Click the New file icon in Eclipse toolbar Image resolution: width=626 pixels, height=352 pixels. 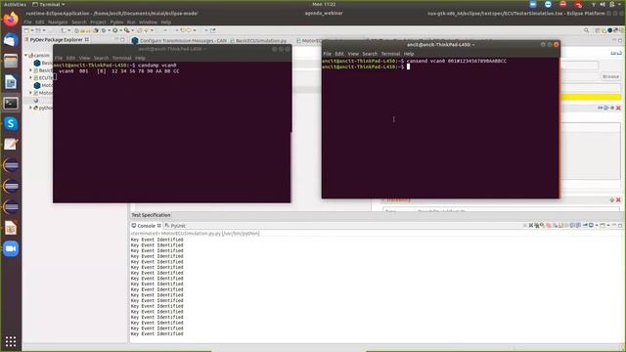tap(26, 30)
